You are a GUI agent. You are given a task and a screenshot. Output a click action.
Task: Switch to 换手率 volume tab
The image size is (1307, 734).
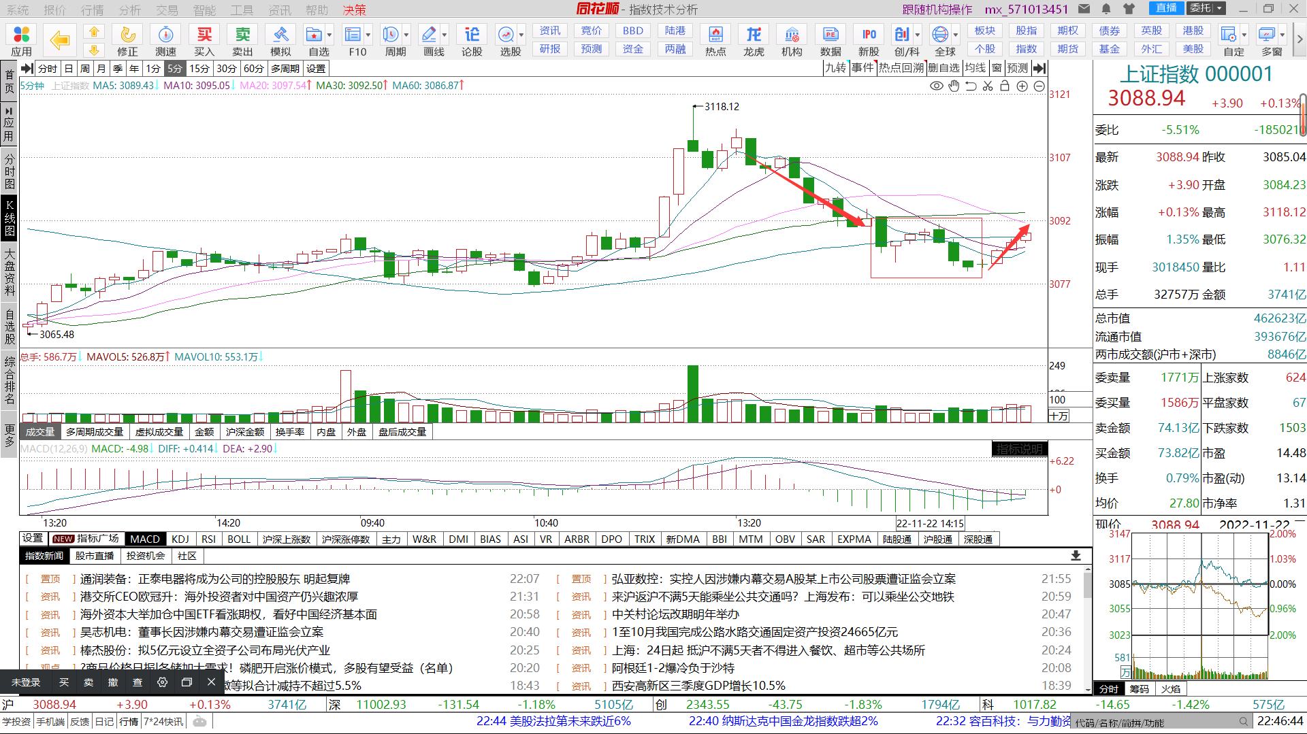[289, 432]
